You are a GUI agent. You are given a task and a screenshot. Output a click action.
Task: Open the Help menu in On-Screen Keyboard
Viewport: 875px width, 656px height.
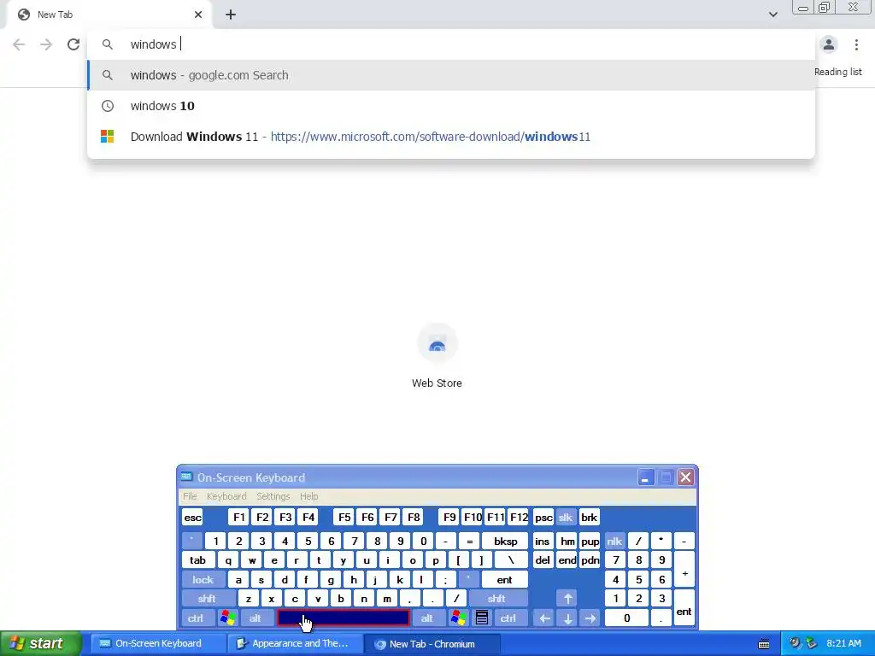pyautogui.click(x=308, y=496)
